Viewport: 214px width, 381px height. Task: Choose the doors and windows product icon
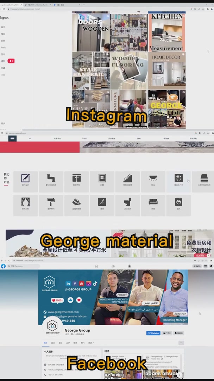coord(102,182)
